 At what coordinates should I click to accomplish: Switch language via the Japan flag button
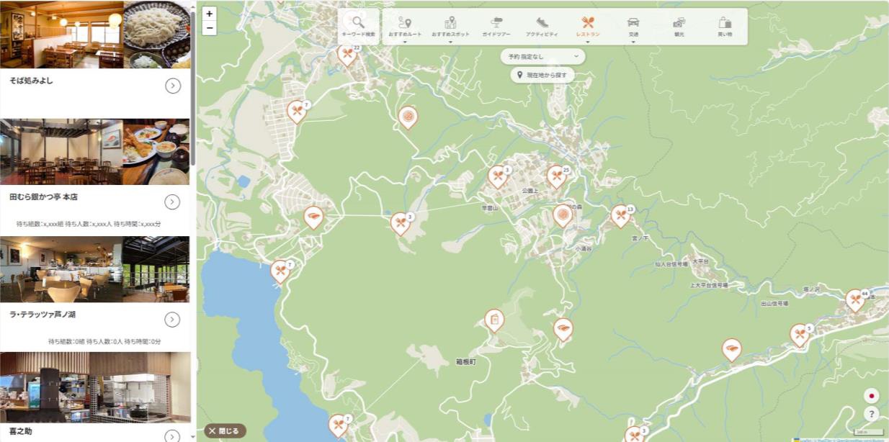[x=871, y=395]
